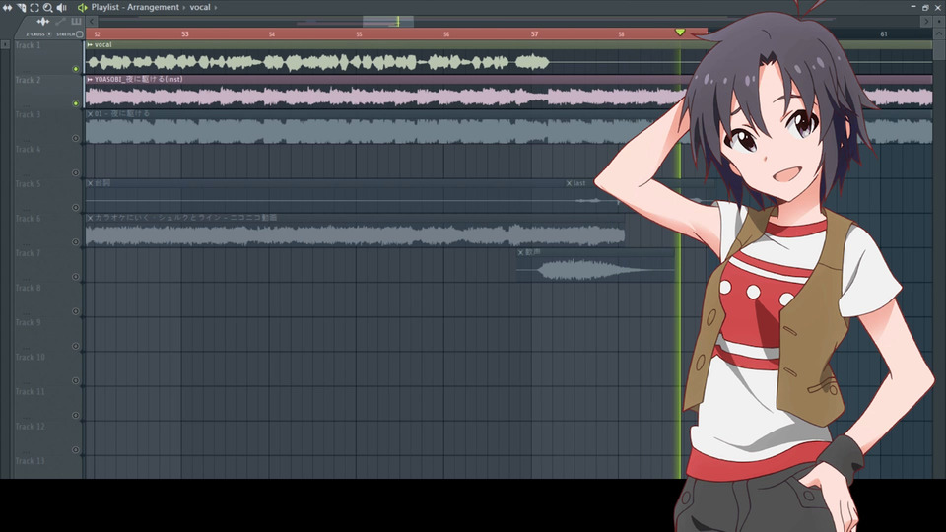Open the arrow after 'vocal' in title
This screenshot has width=946, height=532.
[x=216, y=7]
